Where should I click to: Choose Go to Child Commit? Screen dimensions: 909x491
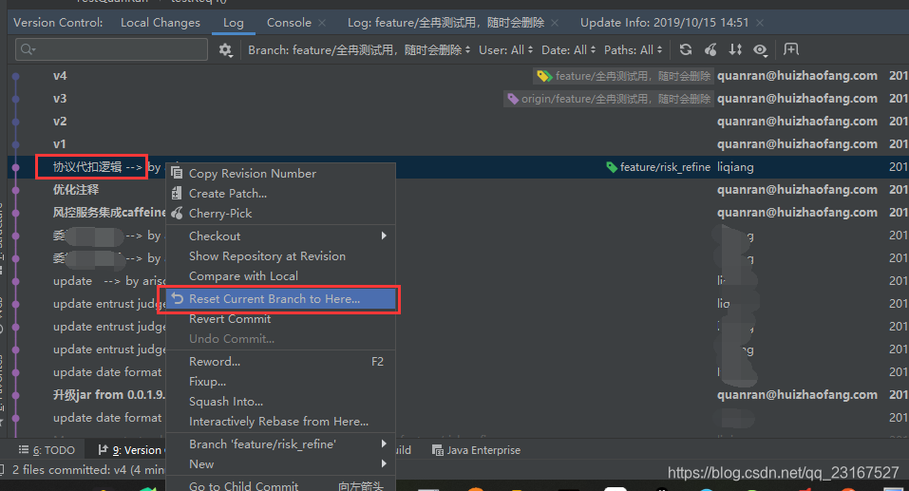[280, 486]
